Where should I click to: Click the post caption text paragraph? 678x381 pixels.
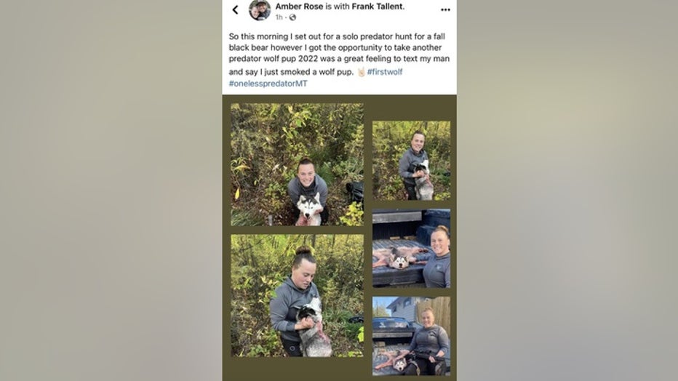point(340,60)
